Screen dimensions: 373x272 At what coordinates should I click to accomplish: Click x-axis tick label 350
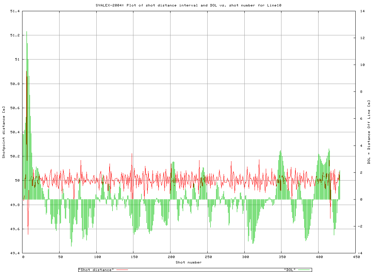(x=281, y=257)
